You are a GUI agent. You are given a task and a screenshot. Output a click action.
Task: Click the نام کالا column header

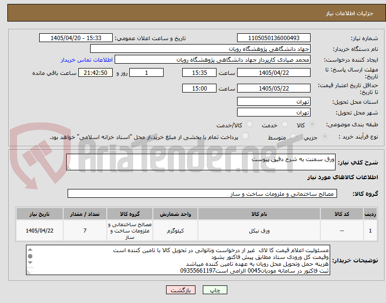click(259, 214)
